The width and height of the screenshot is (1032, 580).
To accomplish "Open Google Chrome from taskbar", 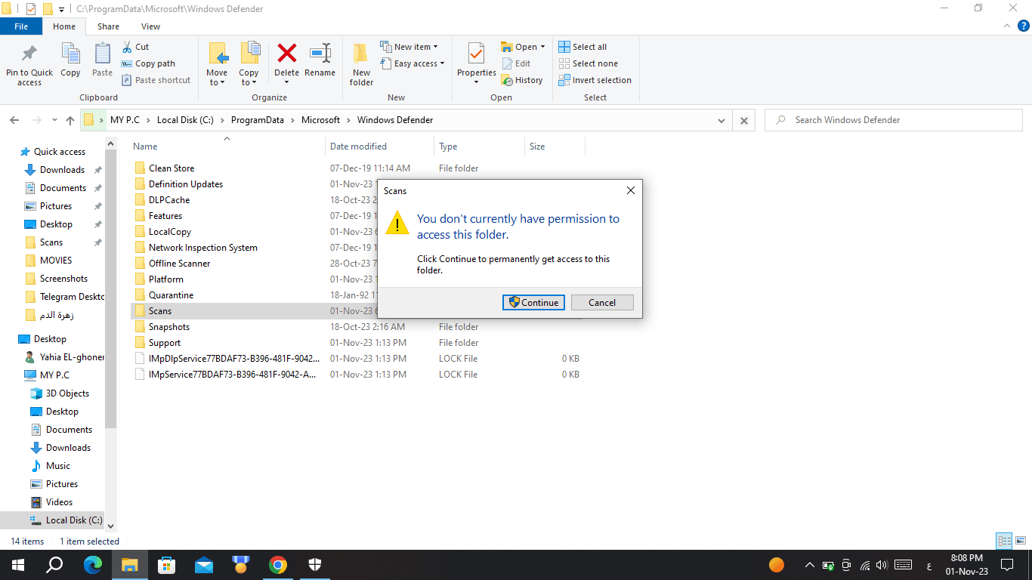I will click(x=278, y=565).
